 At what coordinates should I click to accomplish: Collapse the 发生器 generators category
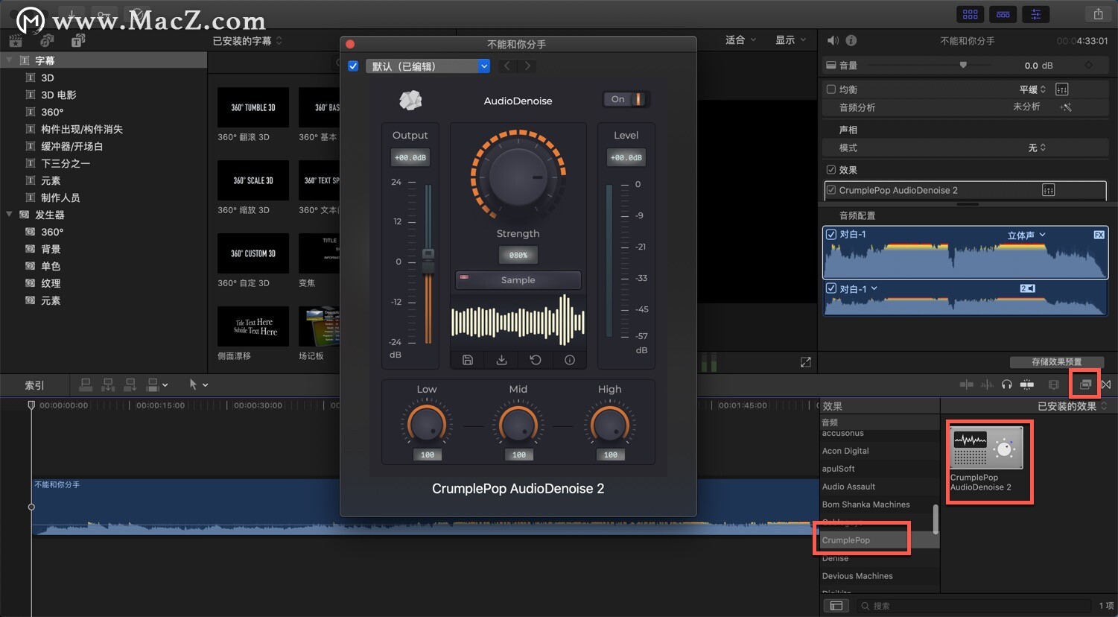(9, 215)
